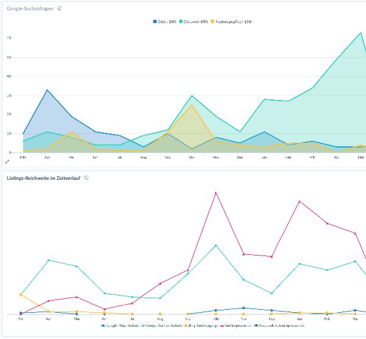Click Discovery peak at Okt in top chart
The height and width of the screenshot is (339, 366).
click(x=192, y=95)
